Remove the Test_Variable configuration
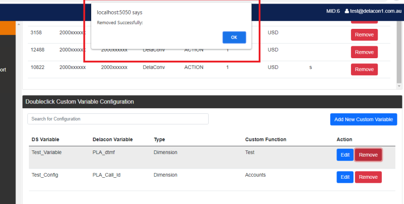Image resolution: width=404 pixels, height=204 pixels. 368,155
